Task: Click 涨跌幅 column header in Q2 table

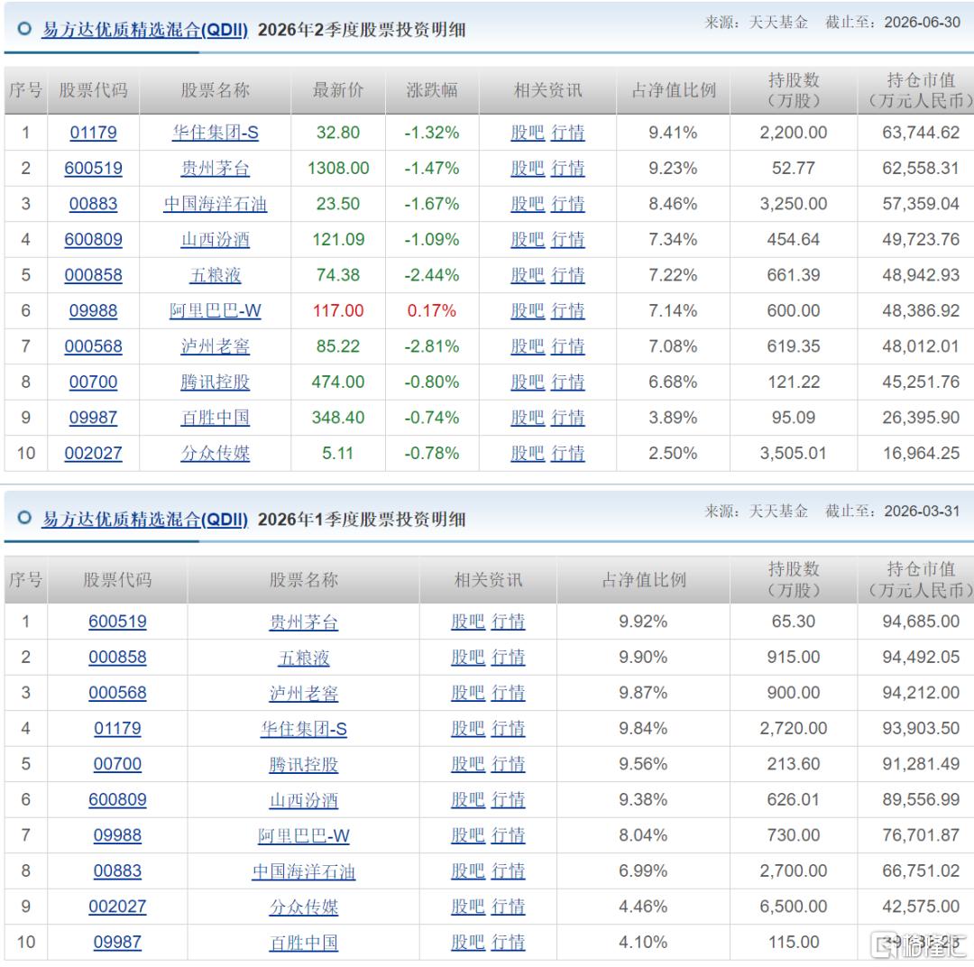Action: [x=432, y=90]
